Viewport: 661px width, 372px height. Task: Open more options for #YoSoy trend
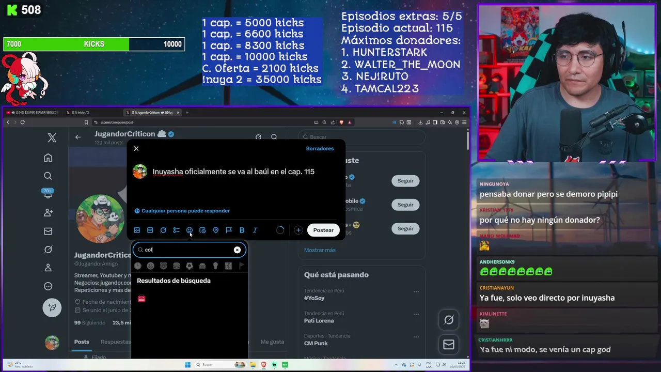[x=416, y=291]
